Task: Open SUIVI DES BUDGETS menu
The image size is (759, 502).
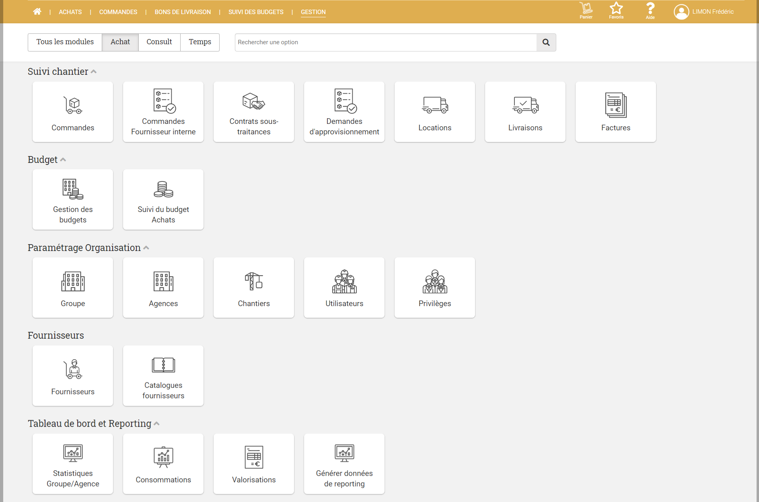Action: coord(256,12)
